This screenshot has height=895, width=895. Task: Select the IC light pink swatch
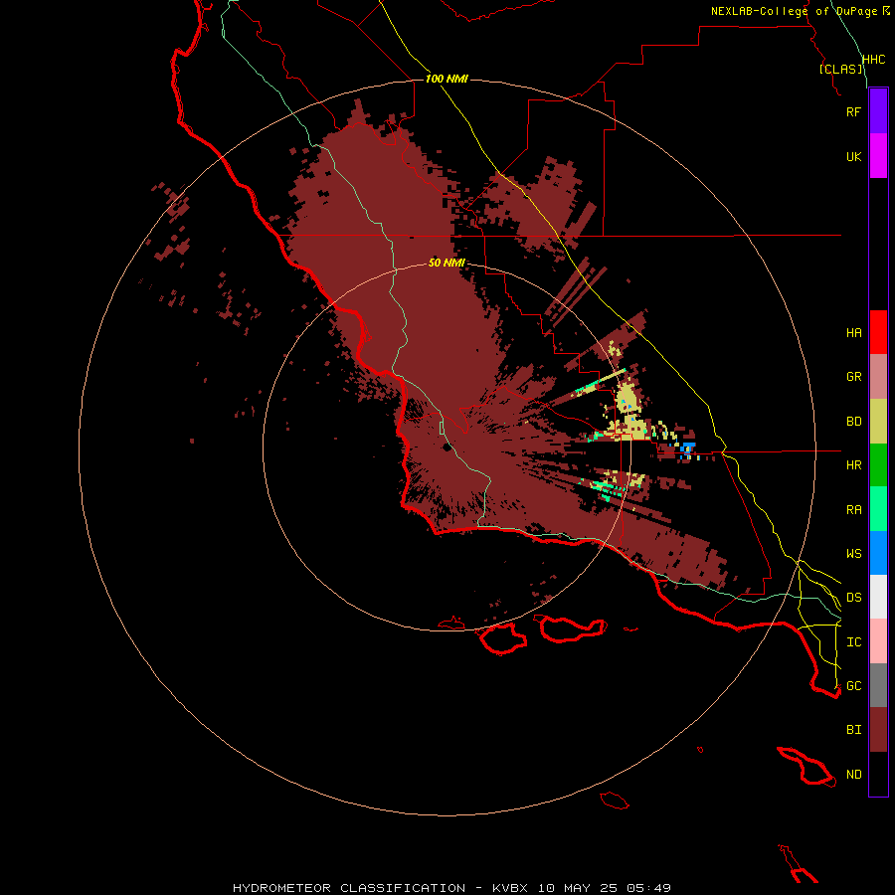pos(878,641)
